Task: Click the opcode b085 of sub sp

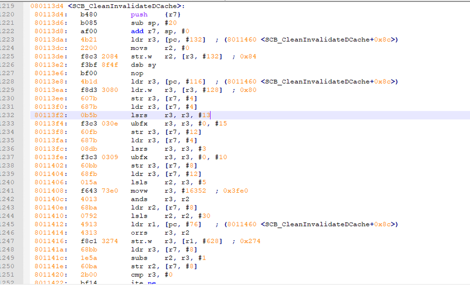Action: (89, 23)
